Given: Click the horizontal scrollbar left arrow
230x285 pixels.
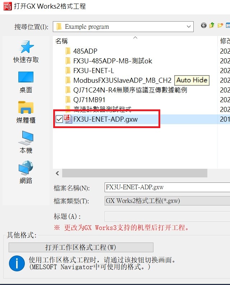Looking at the screenshot, I should (x=57, y=173).
